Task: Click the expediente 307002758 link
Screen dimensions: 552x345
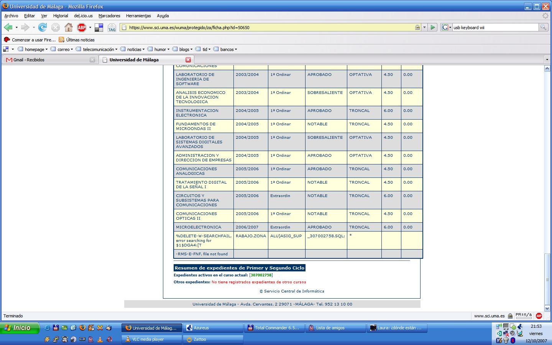Action: coord(261,275)
